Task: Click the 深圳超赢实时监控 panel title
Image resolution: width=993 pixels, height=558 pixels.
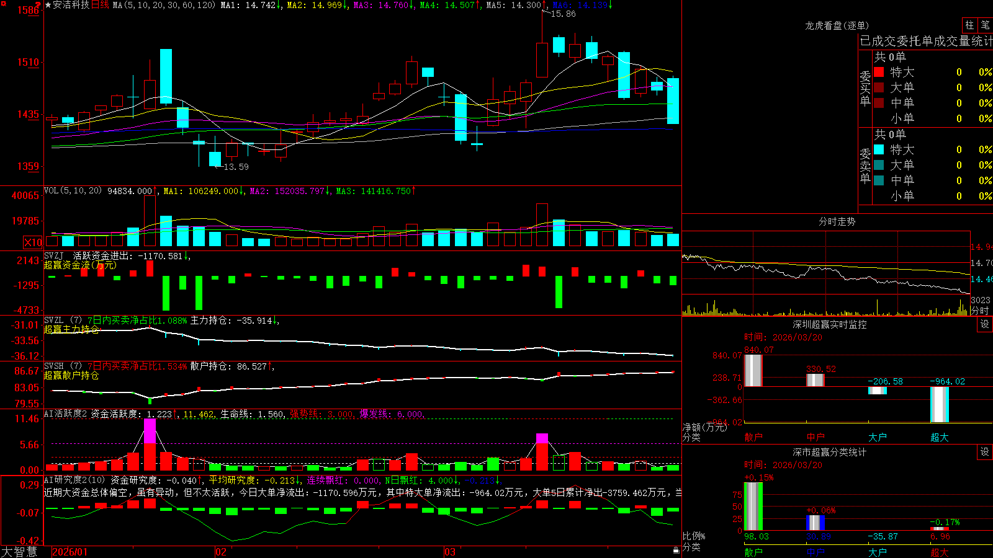Action: click(830, 324)
